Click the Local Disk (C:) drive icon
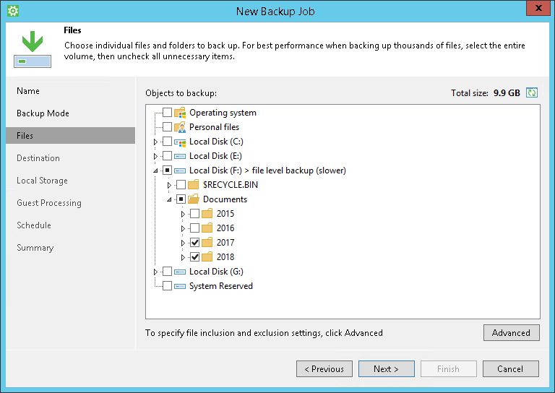The image size is (555, 393). 180,142
